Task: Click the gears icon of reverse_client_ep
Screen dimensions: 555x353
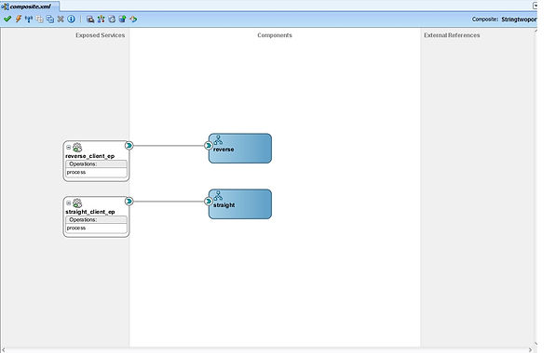Action: (x=77, y=147)
